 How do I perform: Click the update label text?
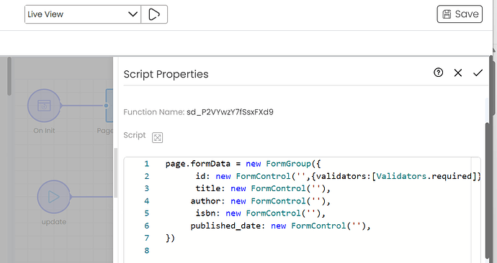(54, 222)
